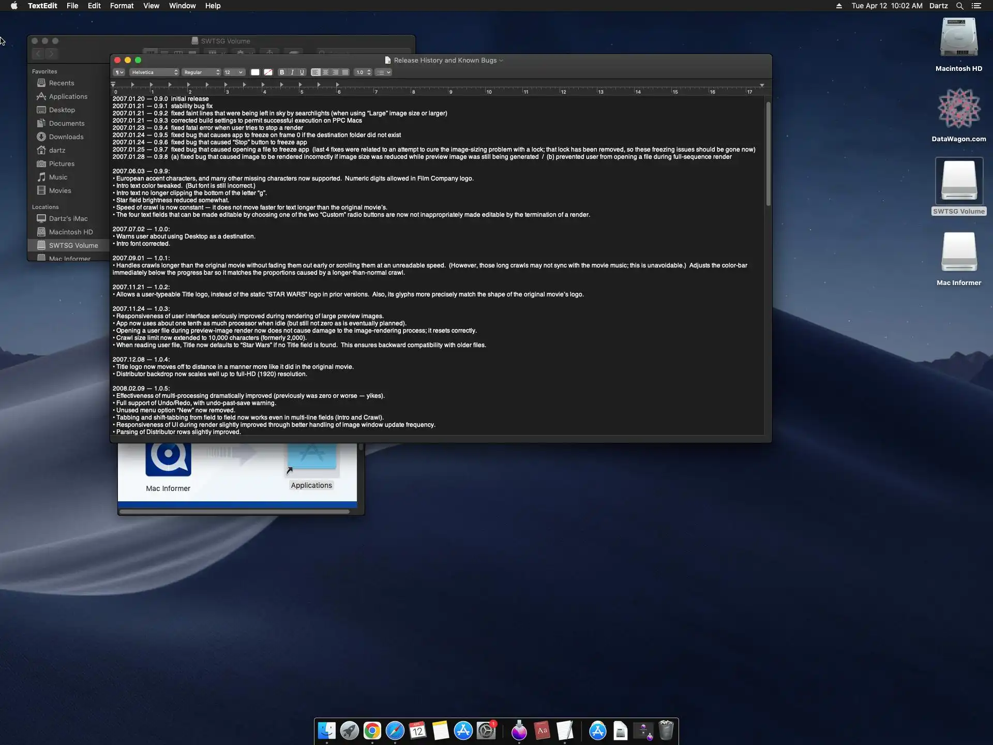Toggle bold text formatting

click(x=282, y=72)
